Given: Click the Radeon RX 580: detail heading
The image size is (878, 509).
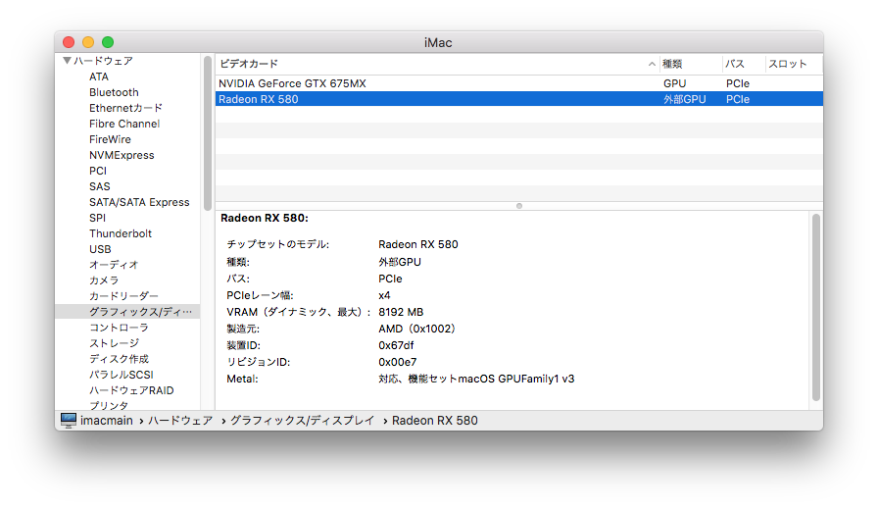Looking at the screenshot, I should click(265, 218).
